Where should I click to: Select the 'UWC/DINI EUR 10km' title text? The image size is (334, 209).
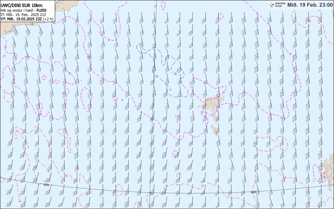pyautogui.click(x=22, y=6)
